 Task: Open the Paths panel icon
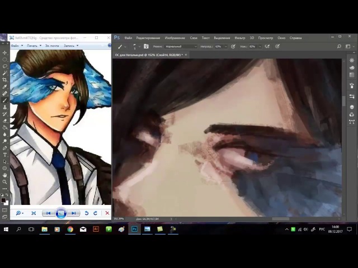(352, 122)
